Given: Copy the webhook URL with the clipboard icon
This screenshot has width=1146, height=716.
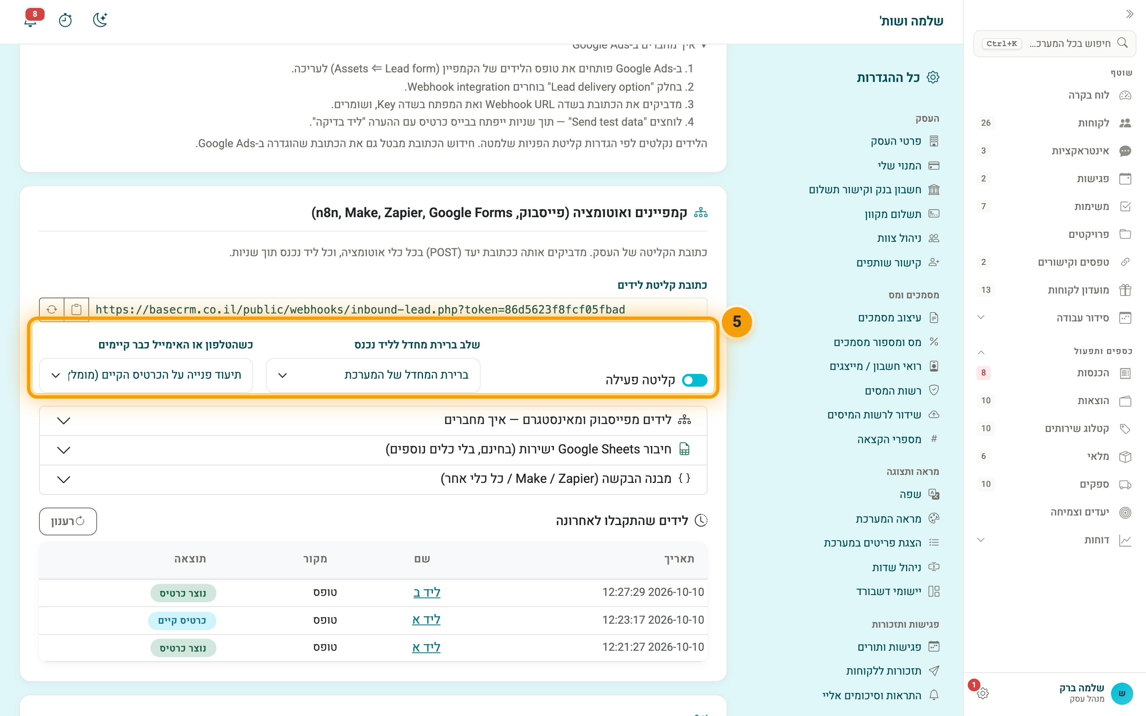Looking at the screenshot, I should coord(76,310).
